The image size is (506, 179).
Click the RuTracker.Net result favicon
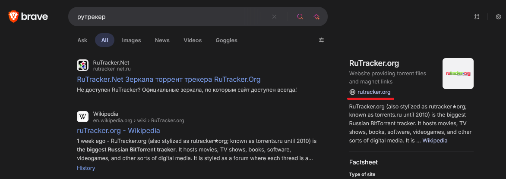pos(82,65)
